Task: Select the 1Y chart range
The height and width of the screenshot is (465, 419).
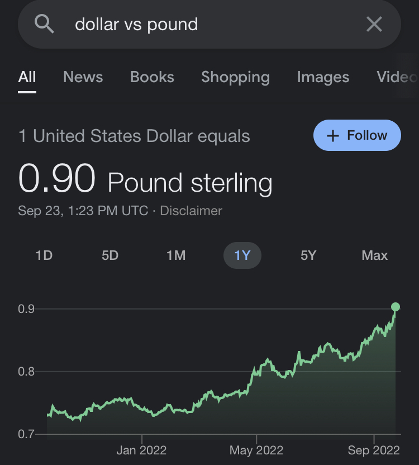Action: click(x=242, y=255)
